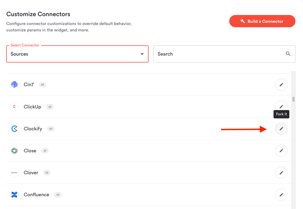303x209 pixels.
Task: Select the ClickUp connector name
Action: (33, 107)
